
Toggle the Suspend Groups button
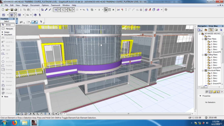click(x=70, y=10)
